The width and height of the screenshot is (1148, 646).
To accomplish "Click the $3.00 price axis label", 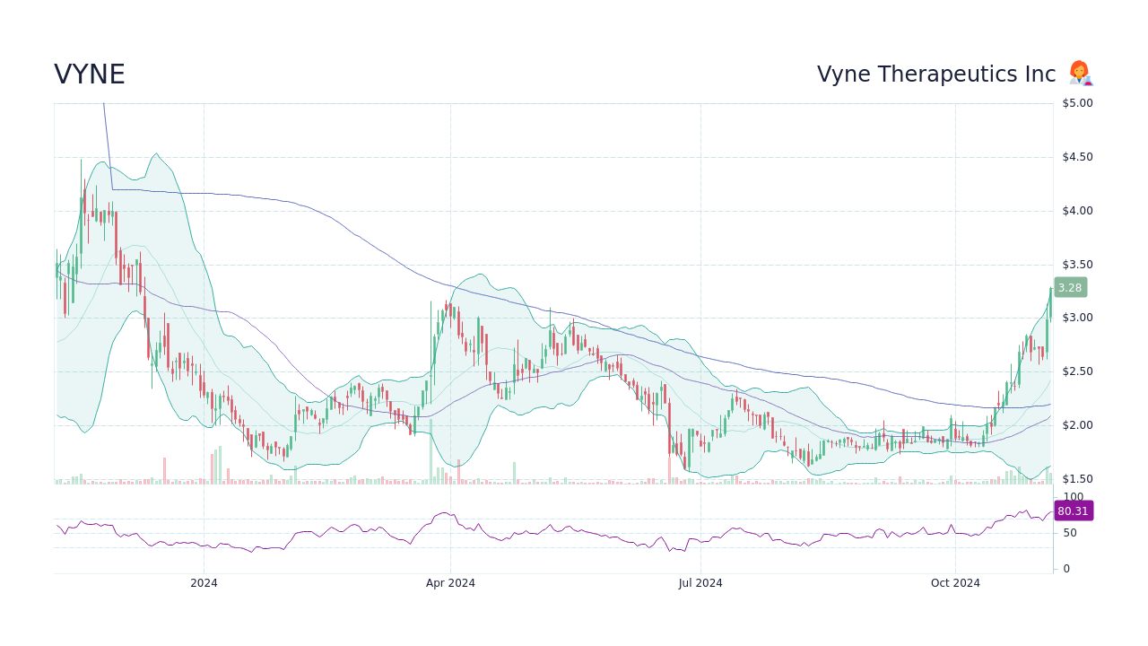I will coord(1077,318).
